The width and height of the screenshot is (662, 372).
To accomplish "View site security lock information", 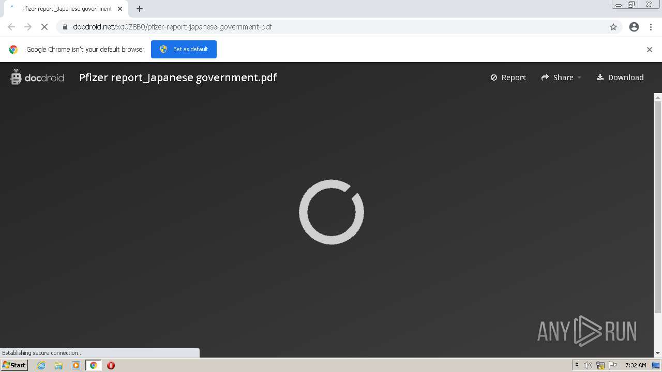I will [x=65, y=27].
